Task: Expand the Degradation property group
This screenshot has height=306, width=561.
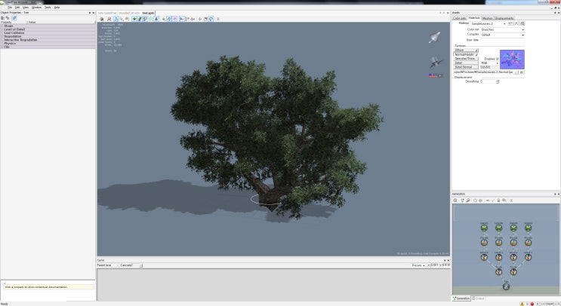Action: pyautogui.click(x=13, y=36)
